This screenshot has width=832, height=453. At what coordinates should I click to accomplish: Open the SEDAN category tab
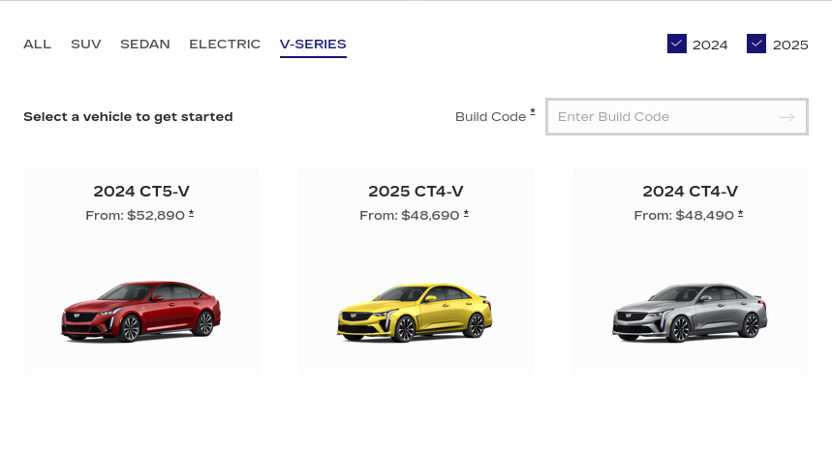point(145,44)
